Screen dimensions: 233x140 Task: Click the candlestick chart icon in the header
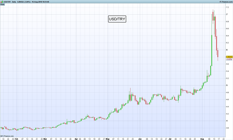(2, 2)
